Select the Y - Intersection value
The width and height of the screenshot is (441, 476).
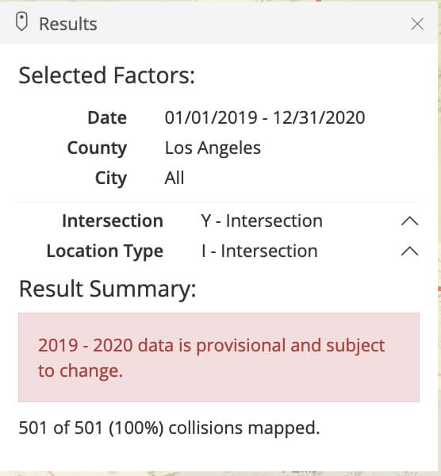click(262, 221)
